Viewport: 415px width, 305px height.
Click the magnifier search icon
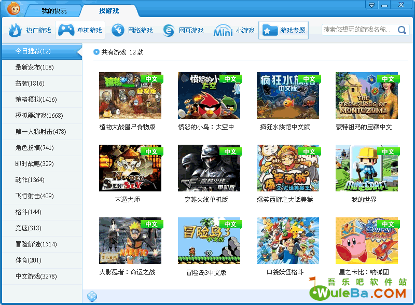402,30
